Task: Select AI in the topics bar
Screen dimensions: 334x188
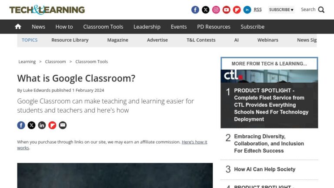Action: pyautogui.click(x=236, y=40)
